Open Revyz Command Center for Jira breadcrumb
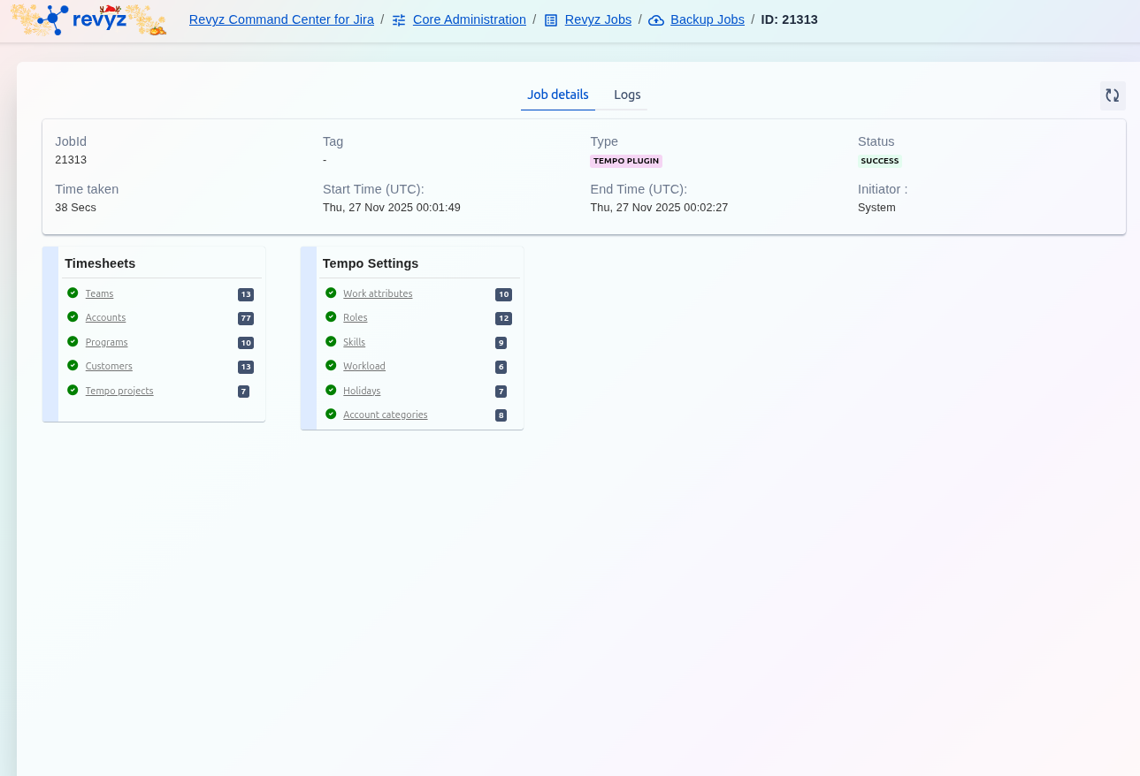The width and height of the screenshot is (1140, 776). point(281,19)
